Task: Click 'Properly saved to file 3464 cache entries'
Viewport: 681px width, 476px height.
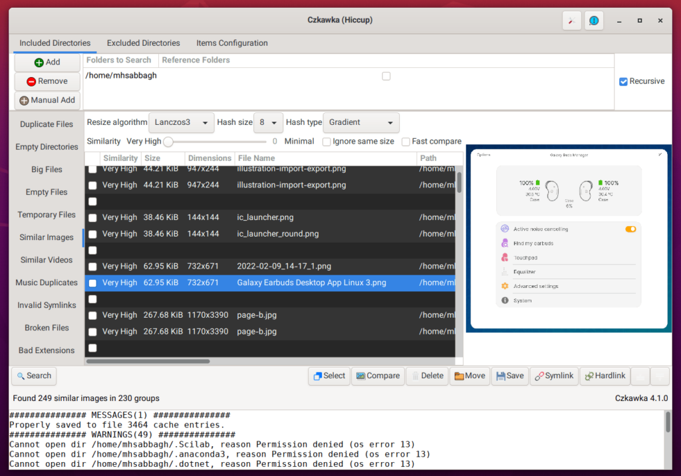Action: (117, 425)
